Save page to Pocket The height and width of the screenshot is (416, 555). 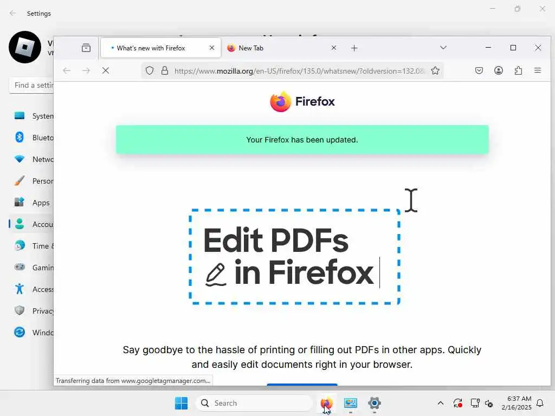(x=479, y=70)
